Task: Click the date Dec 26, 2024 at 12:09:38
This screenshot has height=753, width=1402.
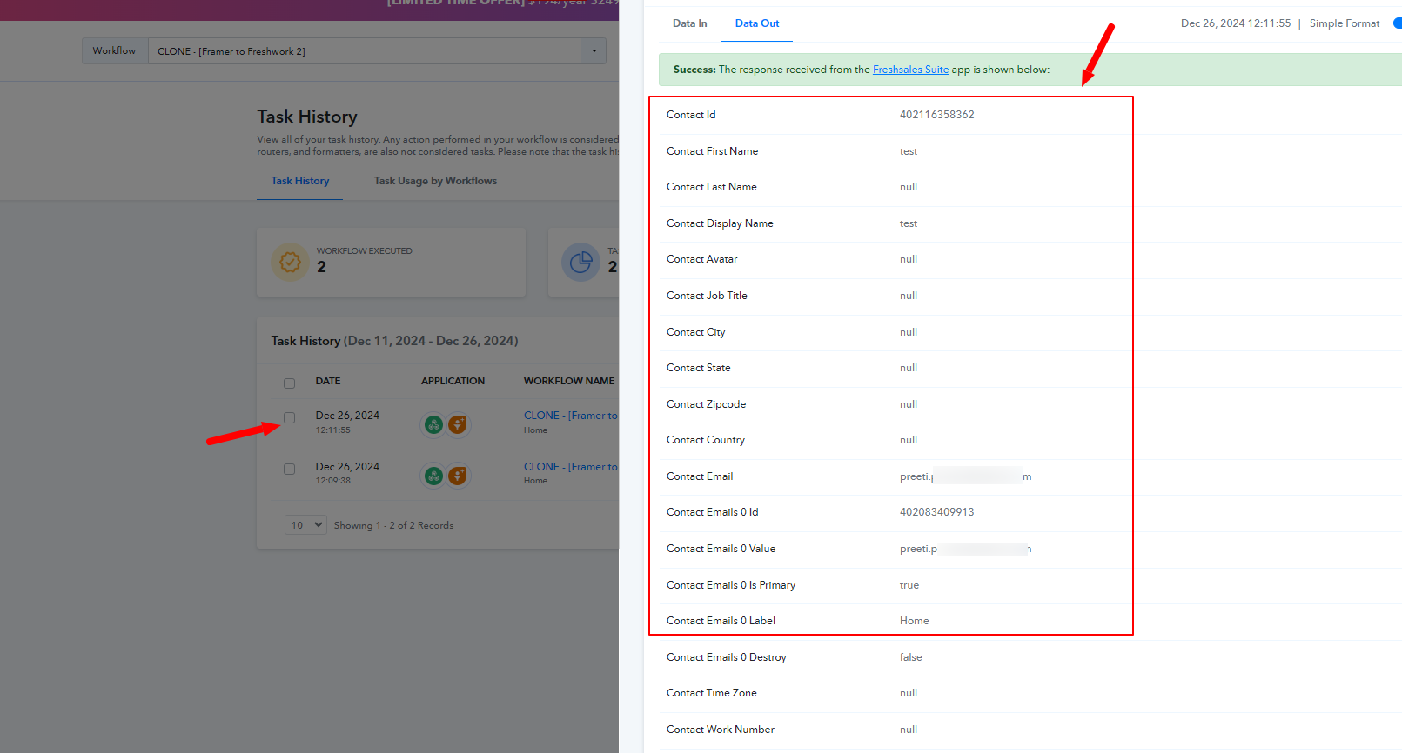Action: click(x=347, y=467)
